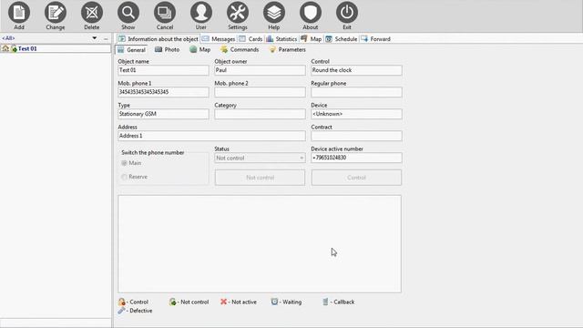This screenshot has height=328, width=583.
Task: Click the Waiting legend icon
Action: pyautogui.click(x=274, y=302)
